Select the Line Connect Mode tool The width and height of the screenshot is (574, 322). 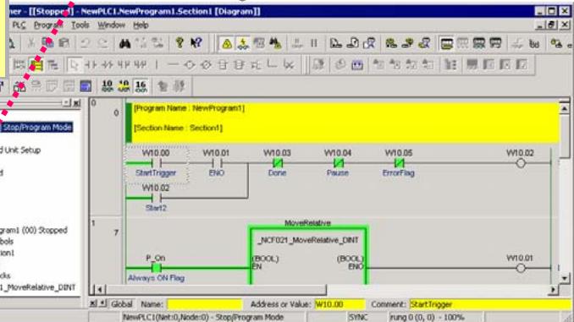coord(272,65)
